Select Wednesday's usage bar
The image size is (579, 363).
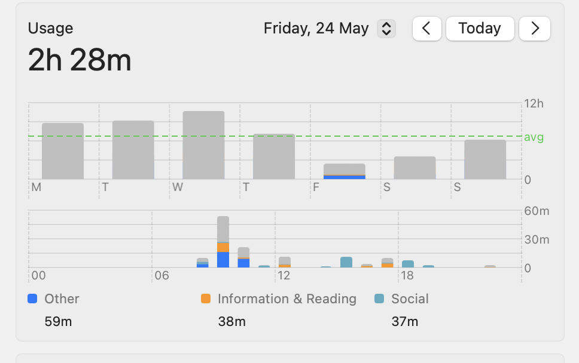203,145
